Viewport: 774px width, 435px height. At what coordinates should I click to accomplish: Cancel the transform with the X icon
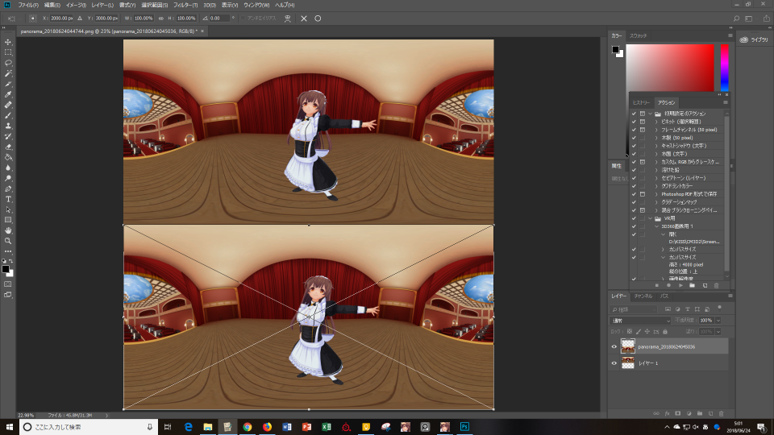click(x=304, y=19)
